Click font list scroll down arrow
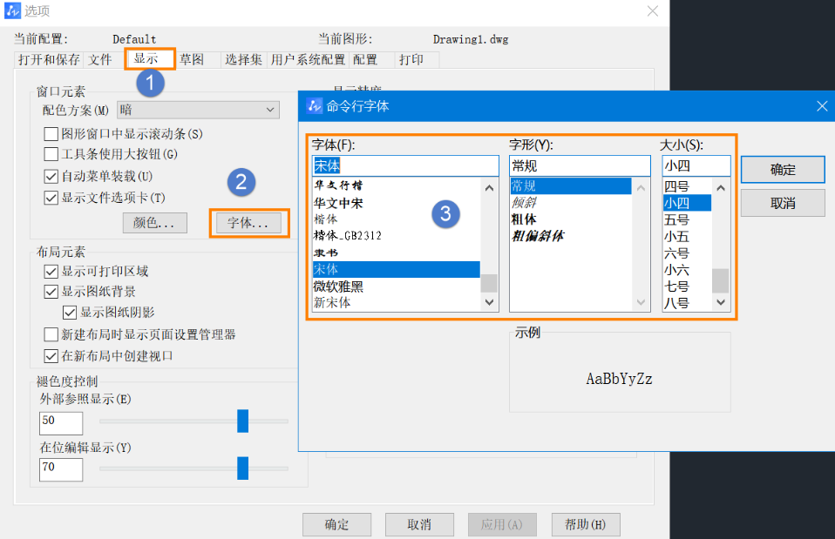Viewport: 835px width, 539px height. pos(489,302)
